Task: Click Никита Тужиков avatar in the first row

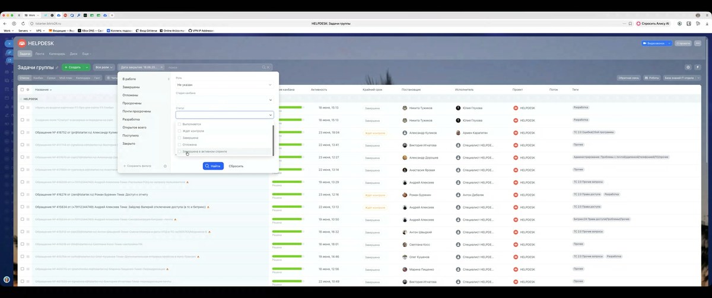Action: (x=405, y=108)
